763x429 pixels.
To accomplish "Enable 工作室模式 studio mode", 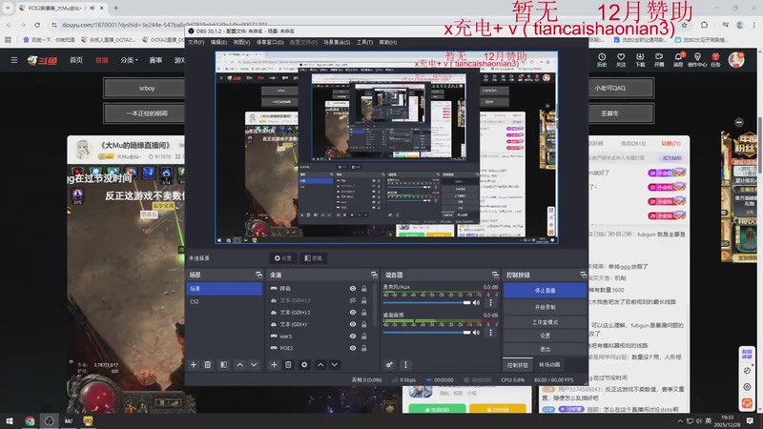I will [x=545, y=322].
